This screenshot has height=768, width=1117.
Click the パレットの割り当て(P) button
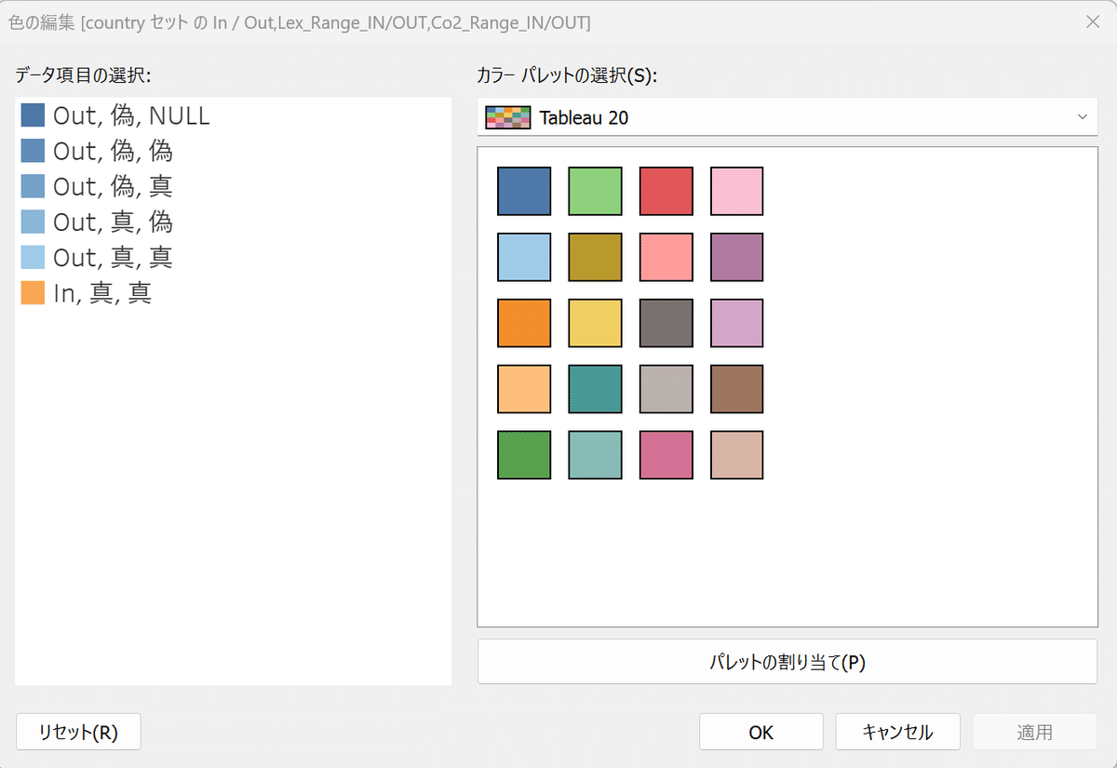(x=787, y=662)
